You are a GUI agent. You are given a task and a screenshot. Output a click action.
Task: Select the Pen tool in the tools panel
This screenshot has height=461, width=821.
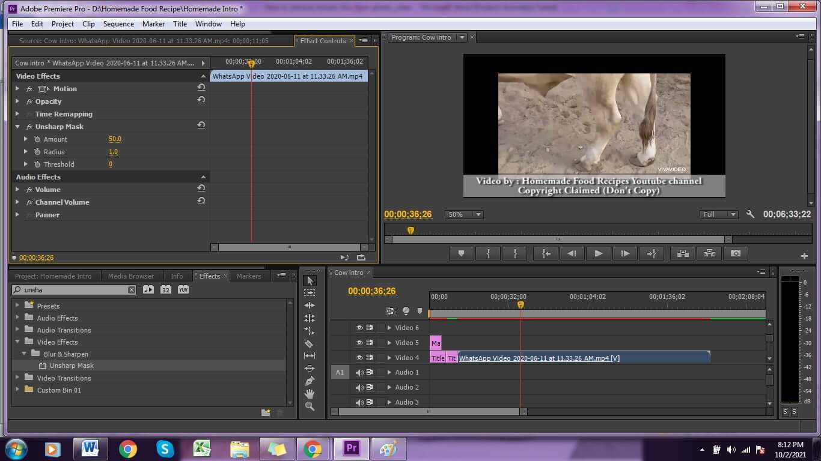(x=310, y=380)
